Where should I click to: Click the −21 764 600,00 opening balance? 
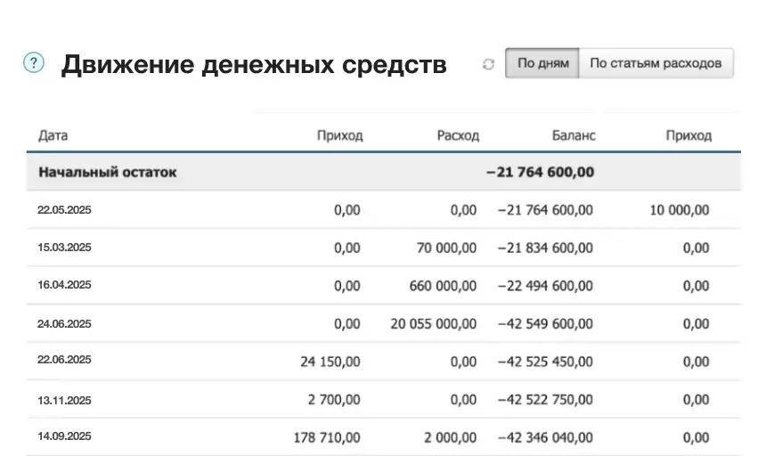point(541,172)
